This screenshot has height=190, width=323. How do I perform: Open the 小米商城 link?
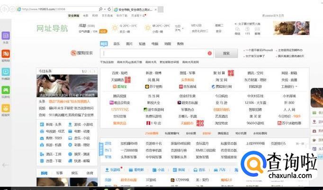tap(289, 96)
